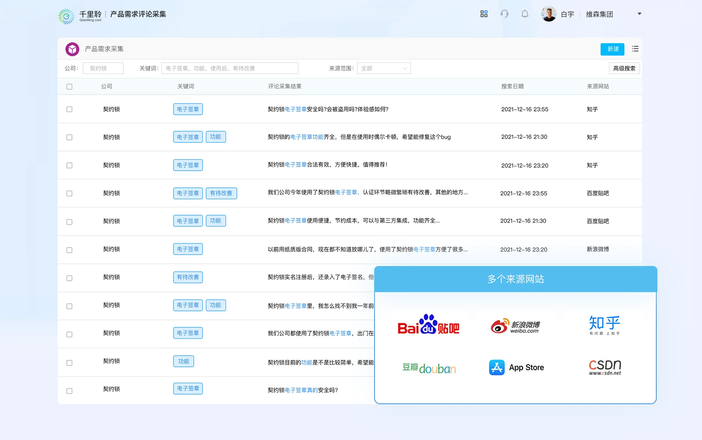Click the 产品需求评论采集 page title

pos(138,14)
